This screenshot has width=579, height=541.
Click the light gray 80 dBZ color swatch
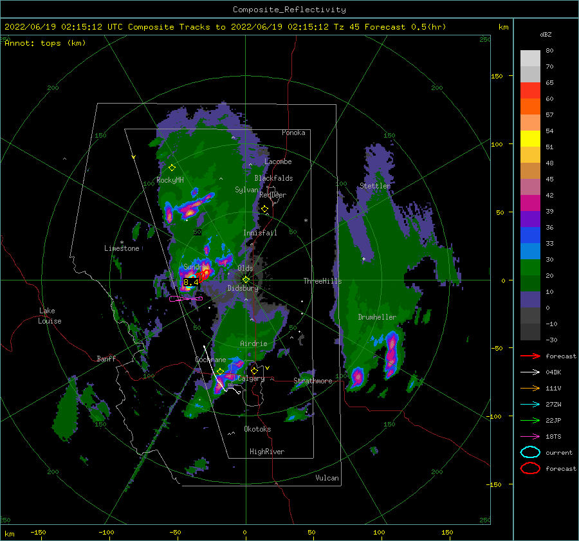point(530,58)
